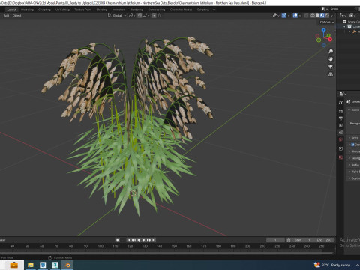Click red X axis on navigation gizmo

[330, 39]
